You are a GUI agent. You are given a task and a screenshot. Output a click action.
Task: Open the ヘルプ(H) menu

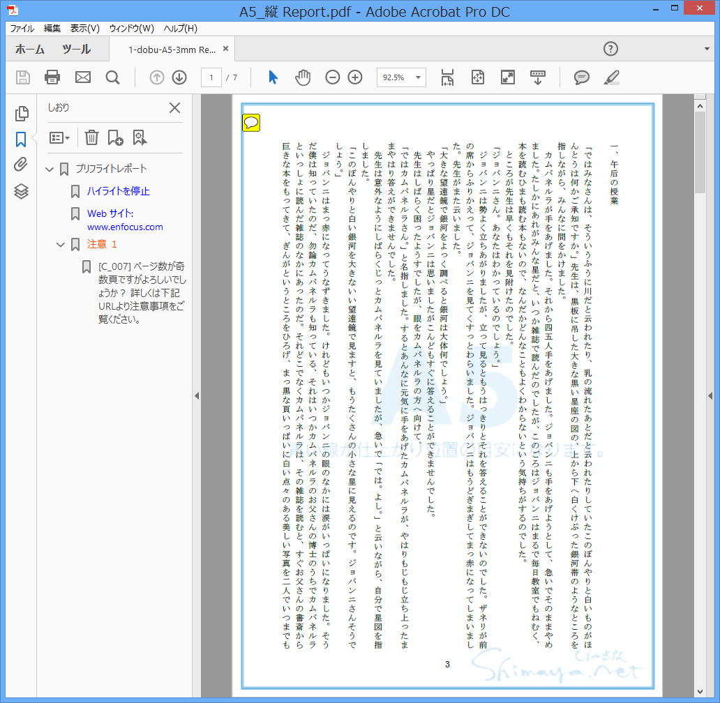click(181, 29)
